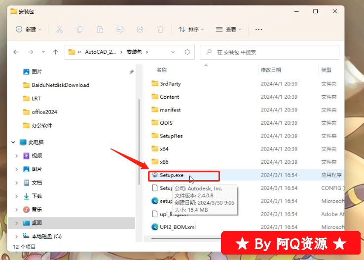Open the 查看 view menu
This screenshot has height=260, width=364.
click(229, 30)
